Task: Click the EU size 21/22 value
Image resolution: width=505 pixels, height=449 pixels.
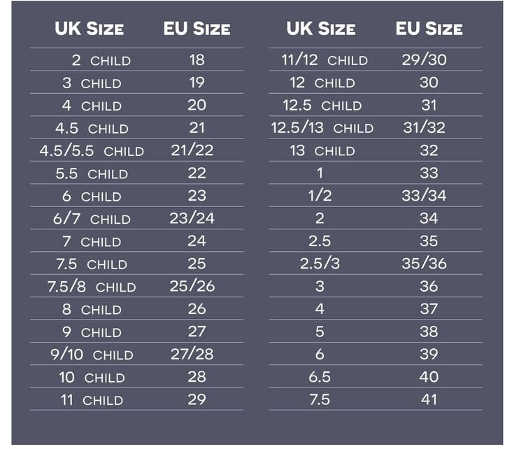Action: 192,151
